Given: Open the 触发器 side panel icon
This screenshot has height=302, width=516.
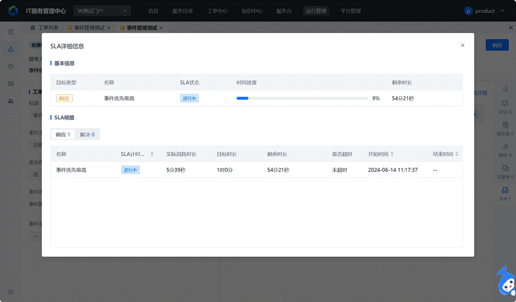Looking at the screenshot, I should coord(505,128).
